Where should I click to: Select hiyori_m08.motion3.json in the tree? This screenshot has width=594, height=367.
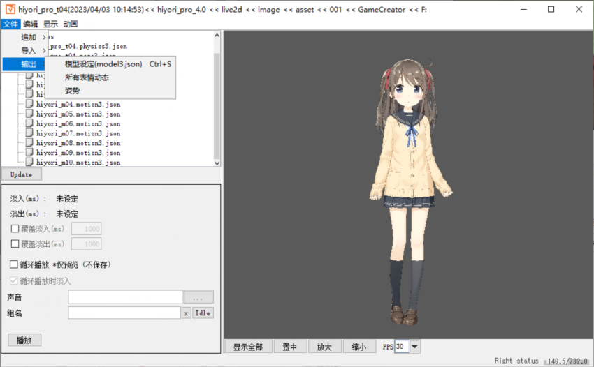[78, 143]
